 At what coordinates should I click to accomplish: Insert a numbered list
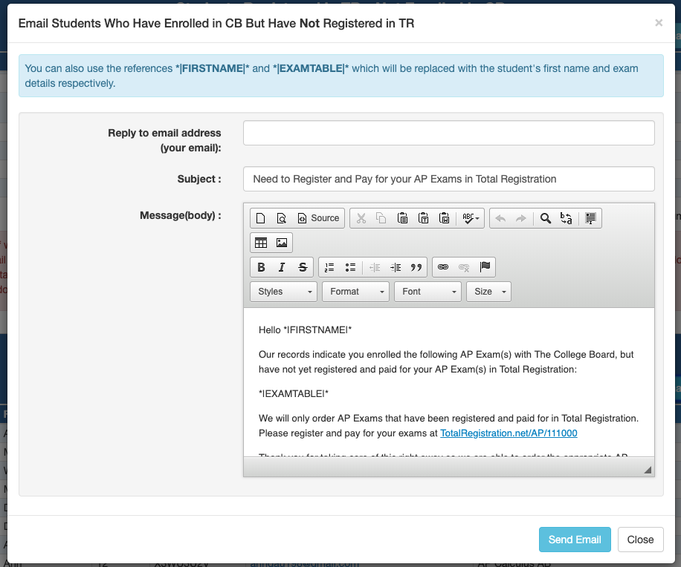point(329,267)
